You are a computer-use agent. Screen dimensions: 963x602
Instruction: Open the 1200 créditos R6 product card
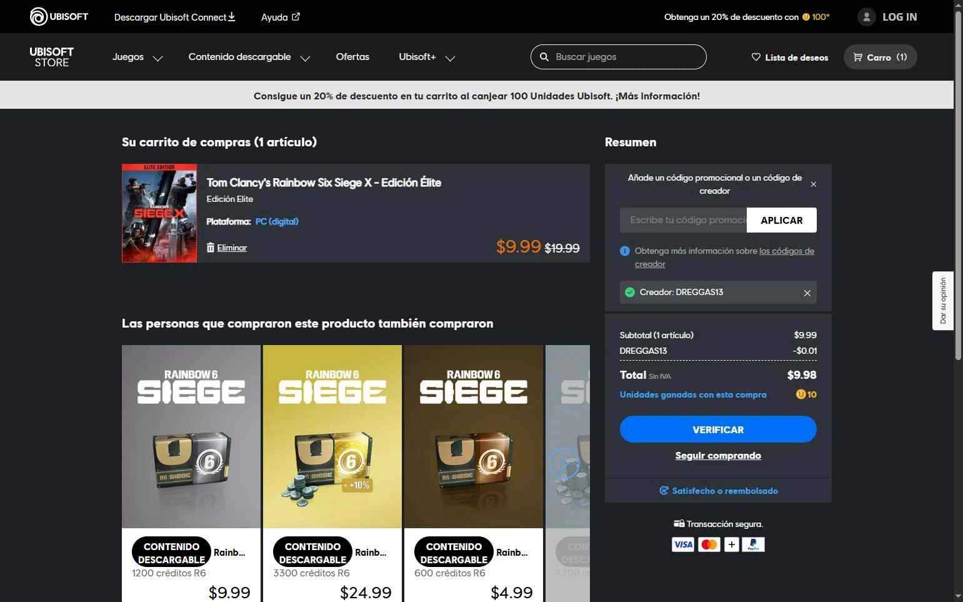pyautogui.click(x=191, y=473)
